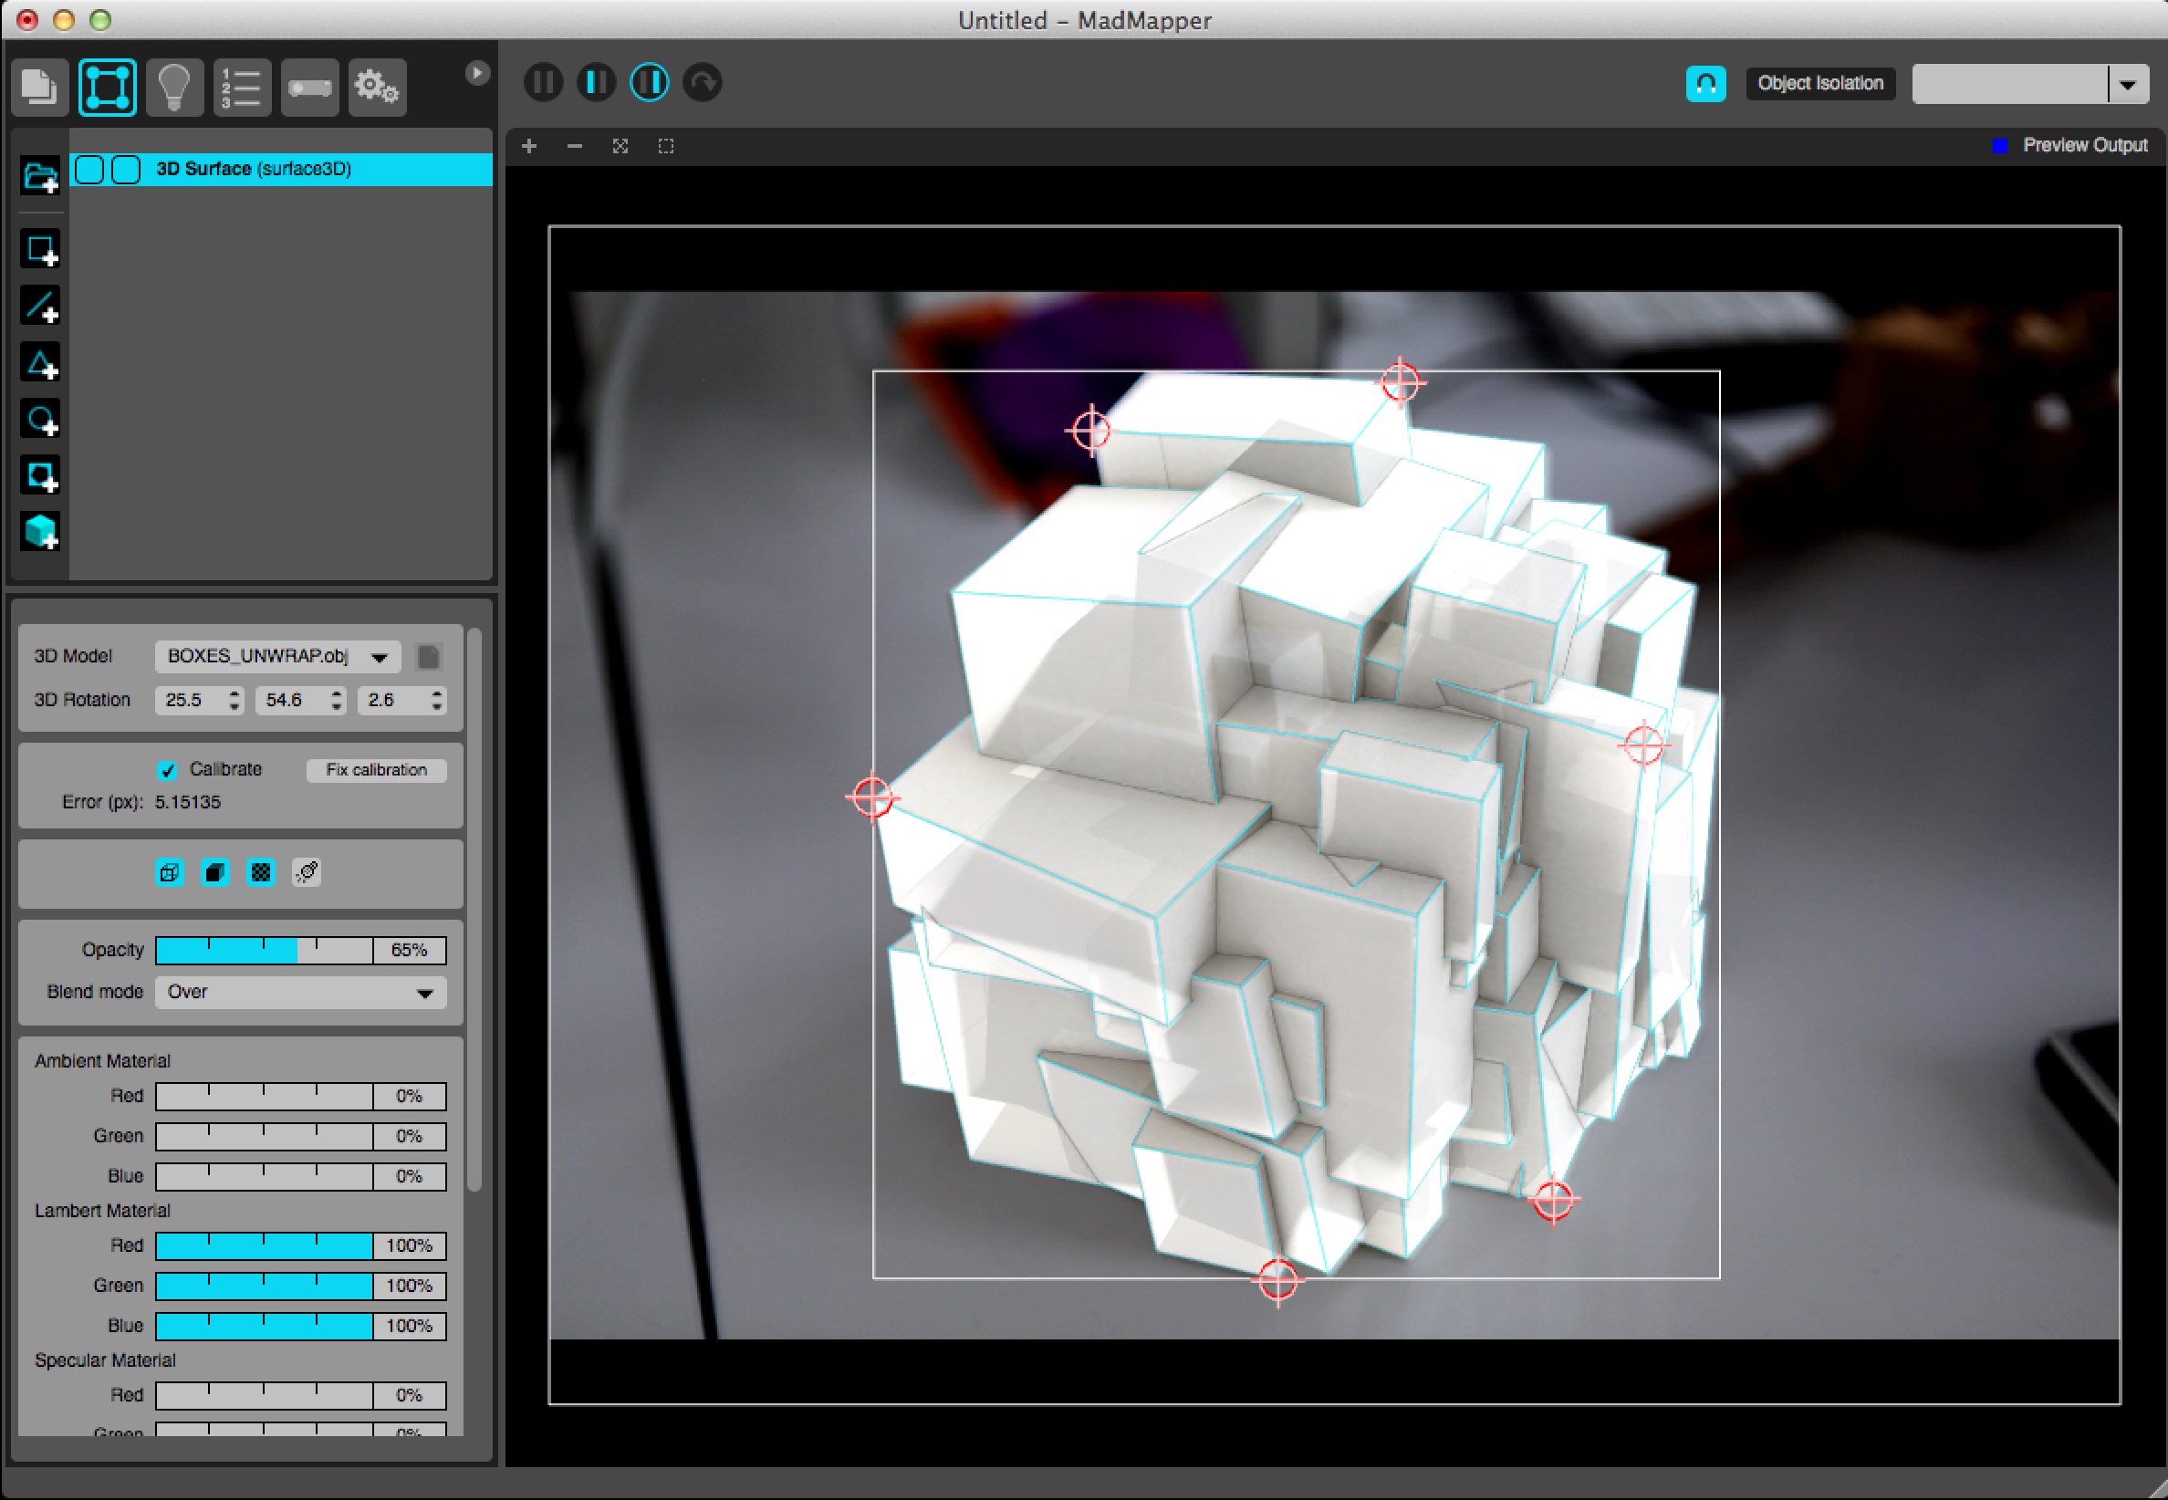The image size is (2168, 1500).
Task: Switch to the Lights bulb tab
Action: pyautogui.click(x=174, y=88)
